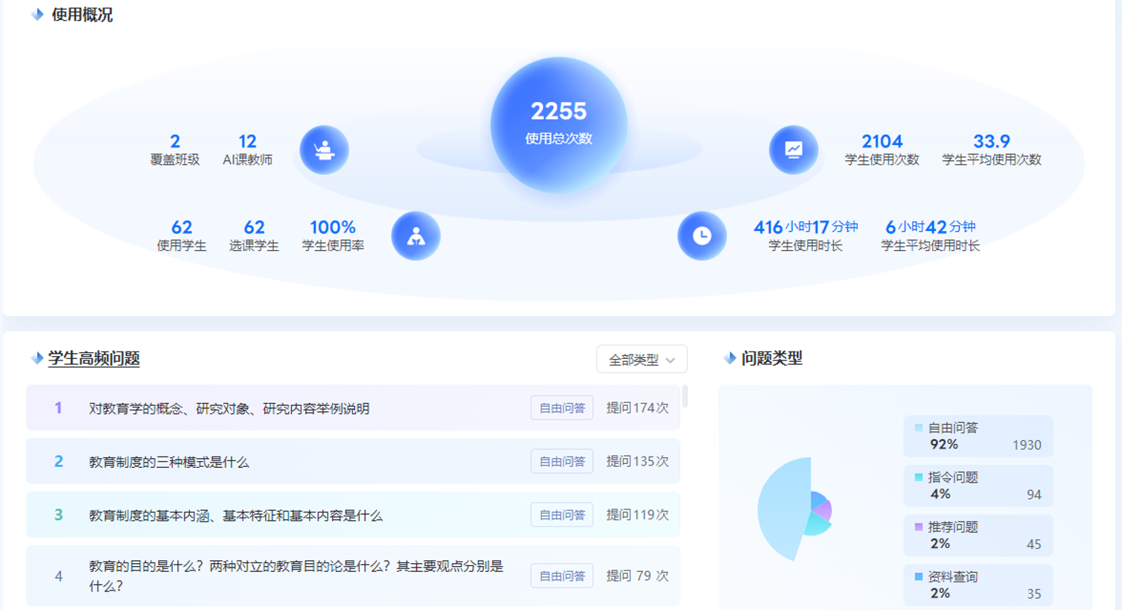Click the student silhouette icon near 学生使用率
The width and height of the screenshot is (1122, 610).
pos(415,235)
